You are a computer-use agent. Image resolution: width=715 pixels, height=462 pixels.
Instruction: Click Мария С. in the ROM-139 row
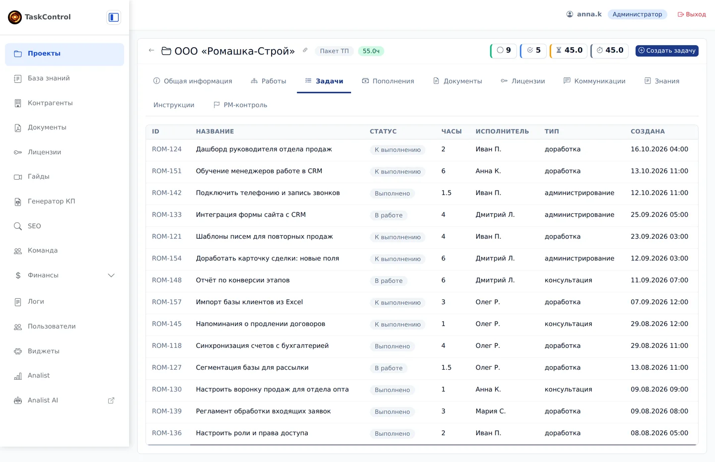point(491,411)
